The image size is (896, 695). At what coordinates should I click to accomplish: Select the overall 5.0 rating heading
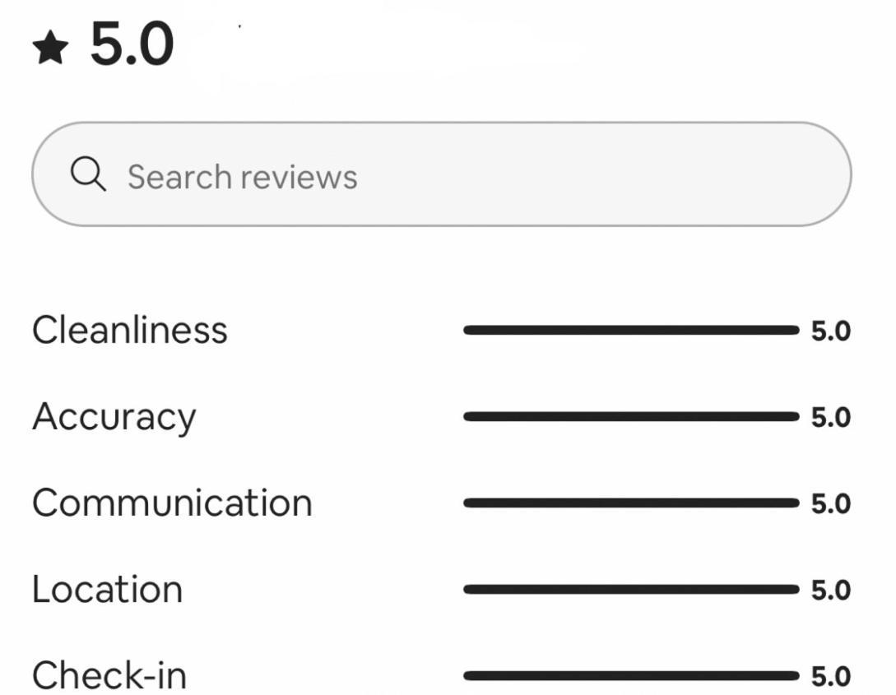pos(132,44)
